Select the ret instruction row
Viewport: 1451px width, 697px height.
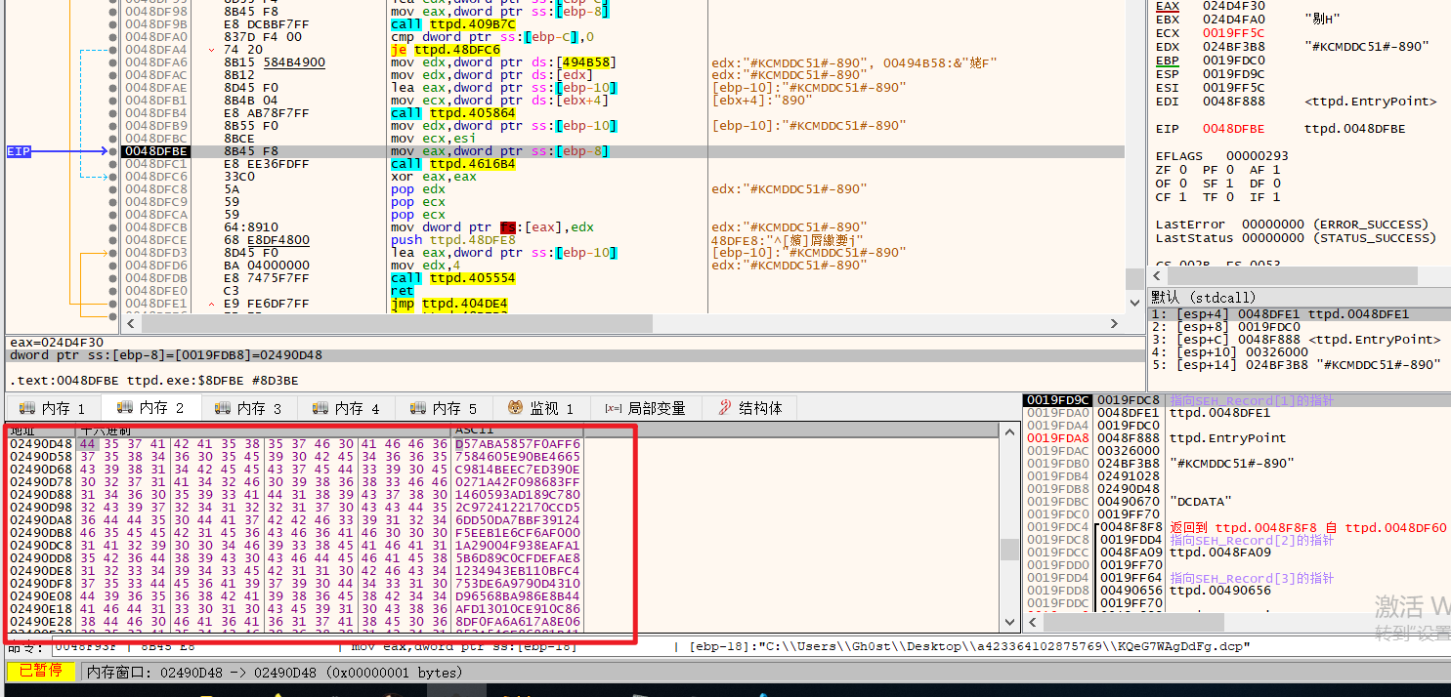pyautogui.click(x=402, y=291)
